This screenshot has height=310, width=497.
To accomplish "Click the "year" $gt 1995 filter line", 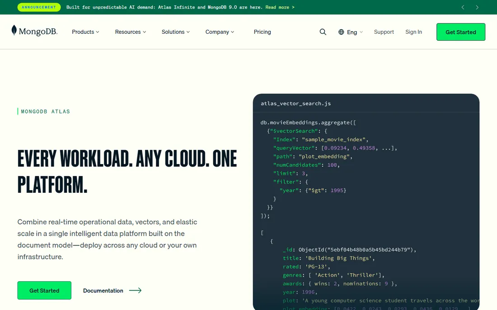I will pos(313,191).
